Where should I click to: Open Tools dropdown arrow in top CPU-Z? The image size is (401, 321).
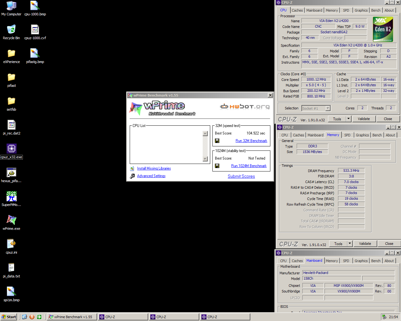point(348,119)
